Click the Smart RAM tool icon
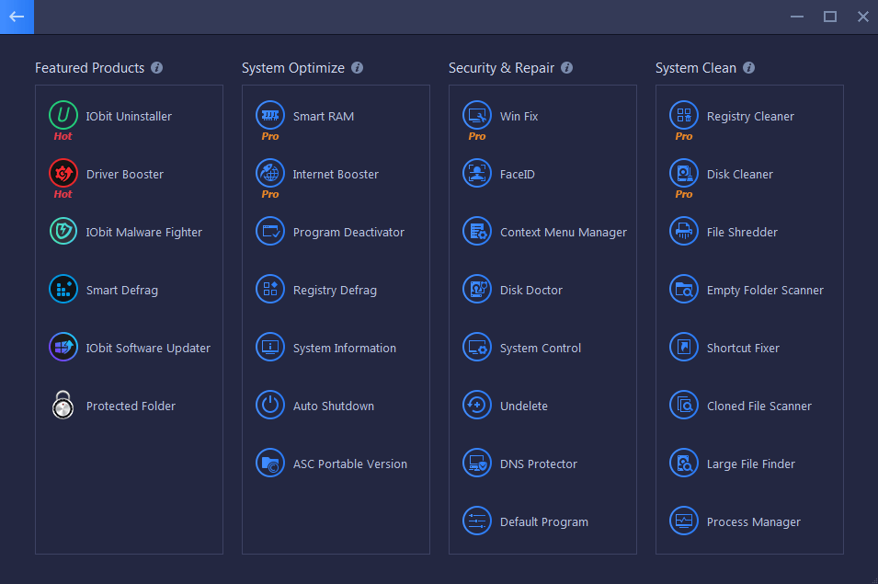Viewport: 878px width, 584px height. click(x=270, y=115)
